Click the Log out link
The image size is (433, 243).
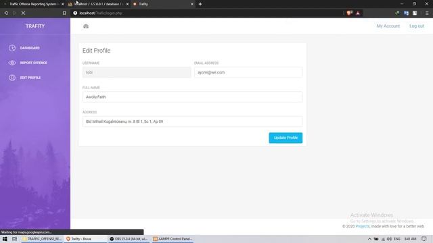(x=417, y=26)
